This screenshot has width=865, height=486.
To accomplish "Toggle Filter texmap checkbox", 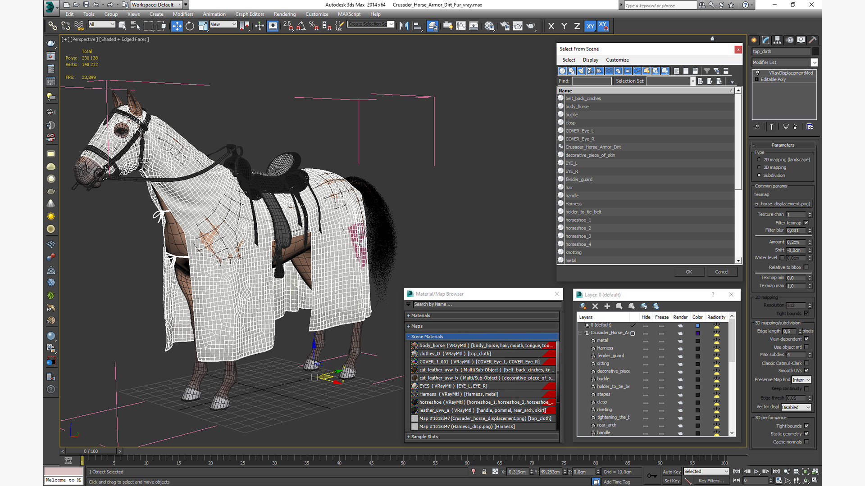I will pyautogui.click(x=806, y=222).
